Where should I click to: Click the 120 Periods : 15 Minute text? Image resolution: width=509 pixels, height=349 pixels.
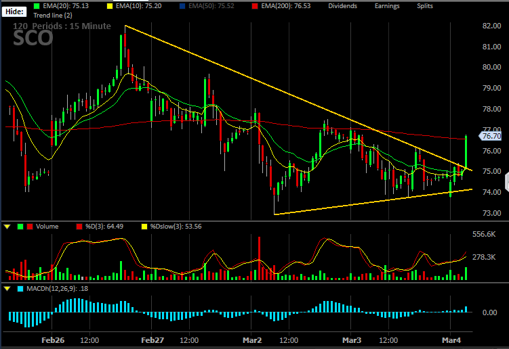pos(62,26)
